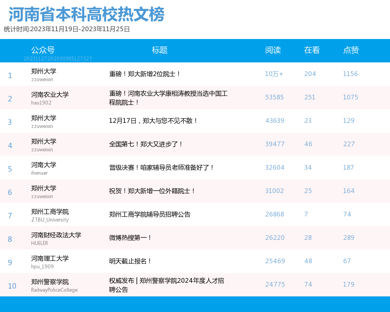The width and height of the screenshot is (390, 312).
Task: Click read count 26868
Action: [275, 214]
